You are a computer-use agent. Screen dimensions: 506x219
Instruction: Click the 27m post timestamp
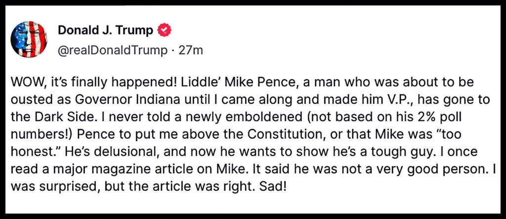tap(191, 50)
